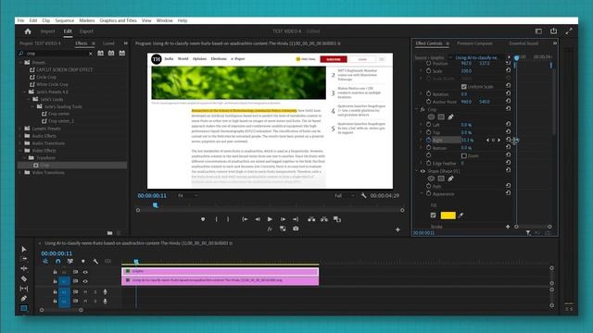
Task: Go to the Home screen icon
Action: click(28, 31)
